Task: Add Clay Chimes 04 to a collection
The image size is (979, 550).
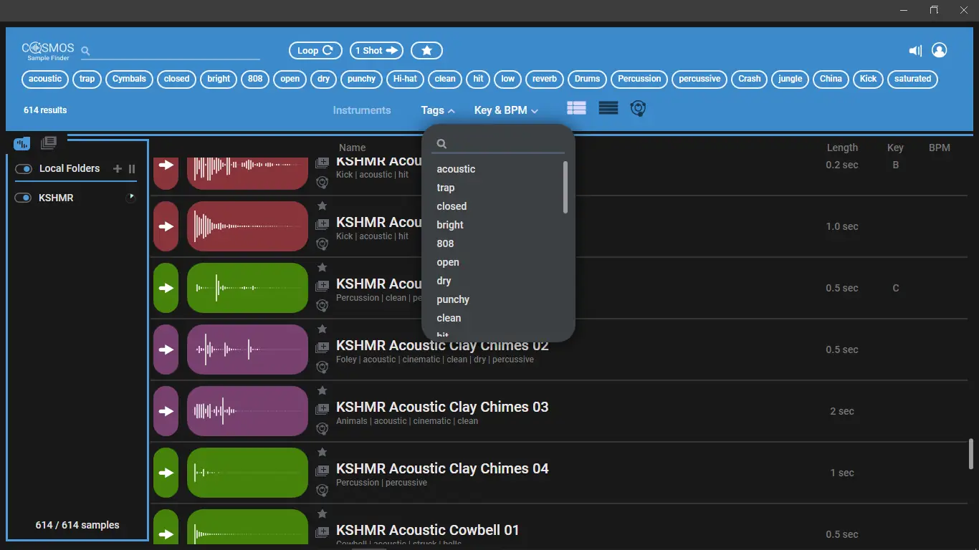Action: (x=323, y=471)
